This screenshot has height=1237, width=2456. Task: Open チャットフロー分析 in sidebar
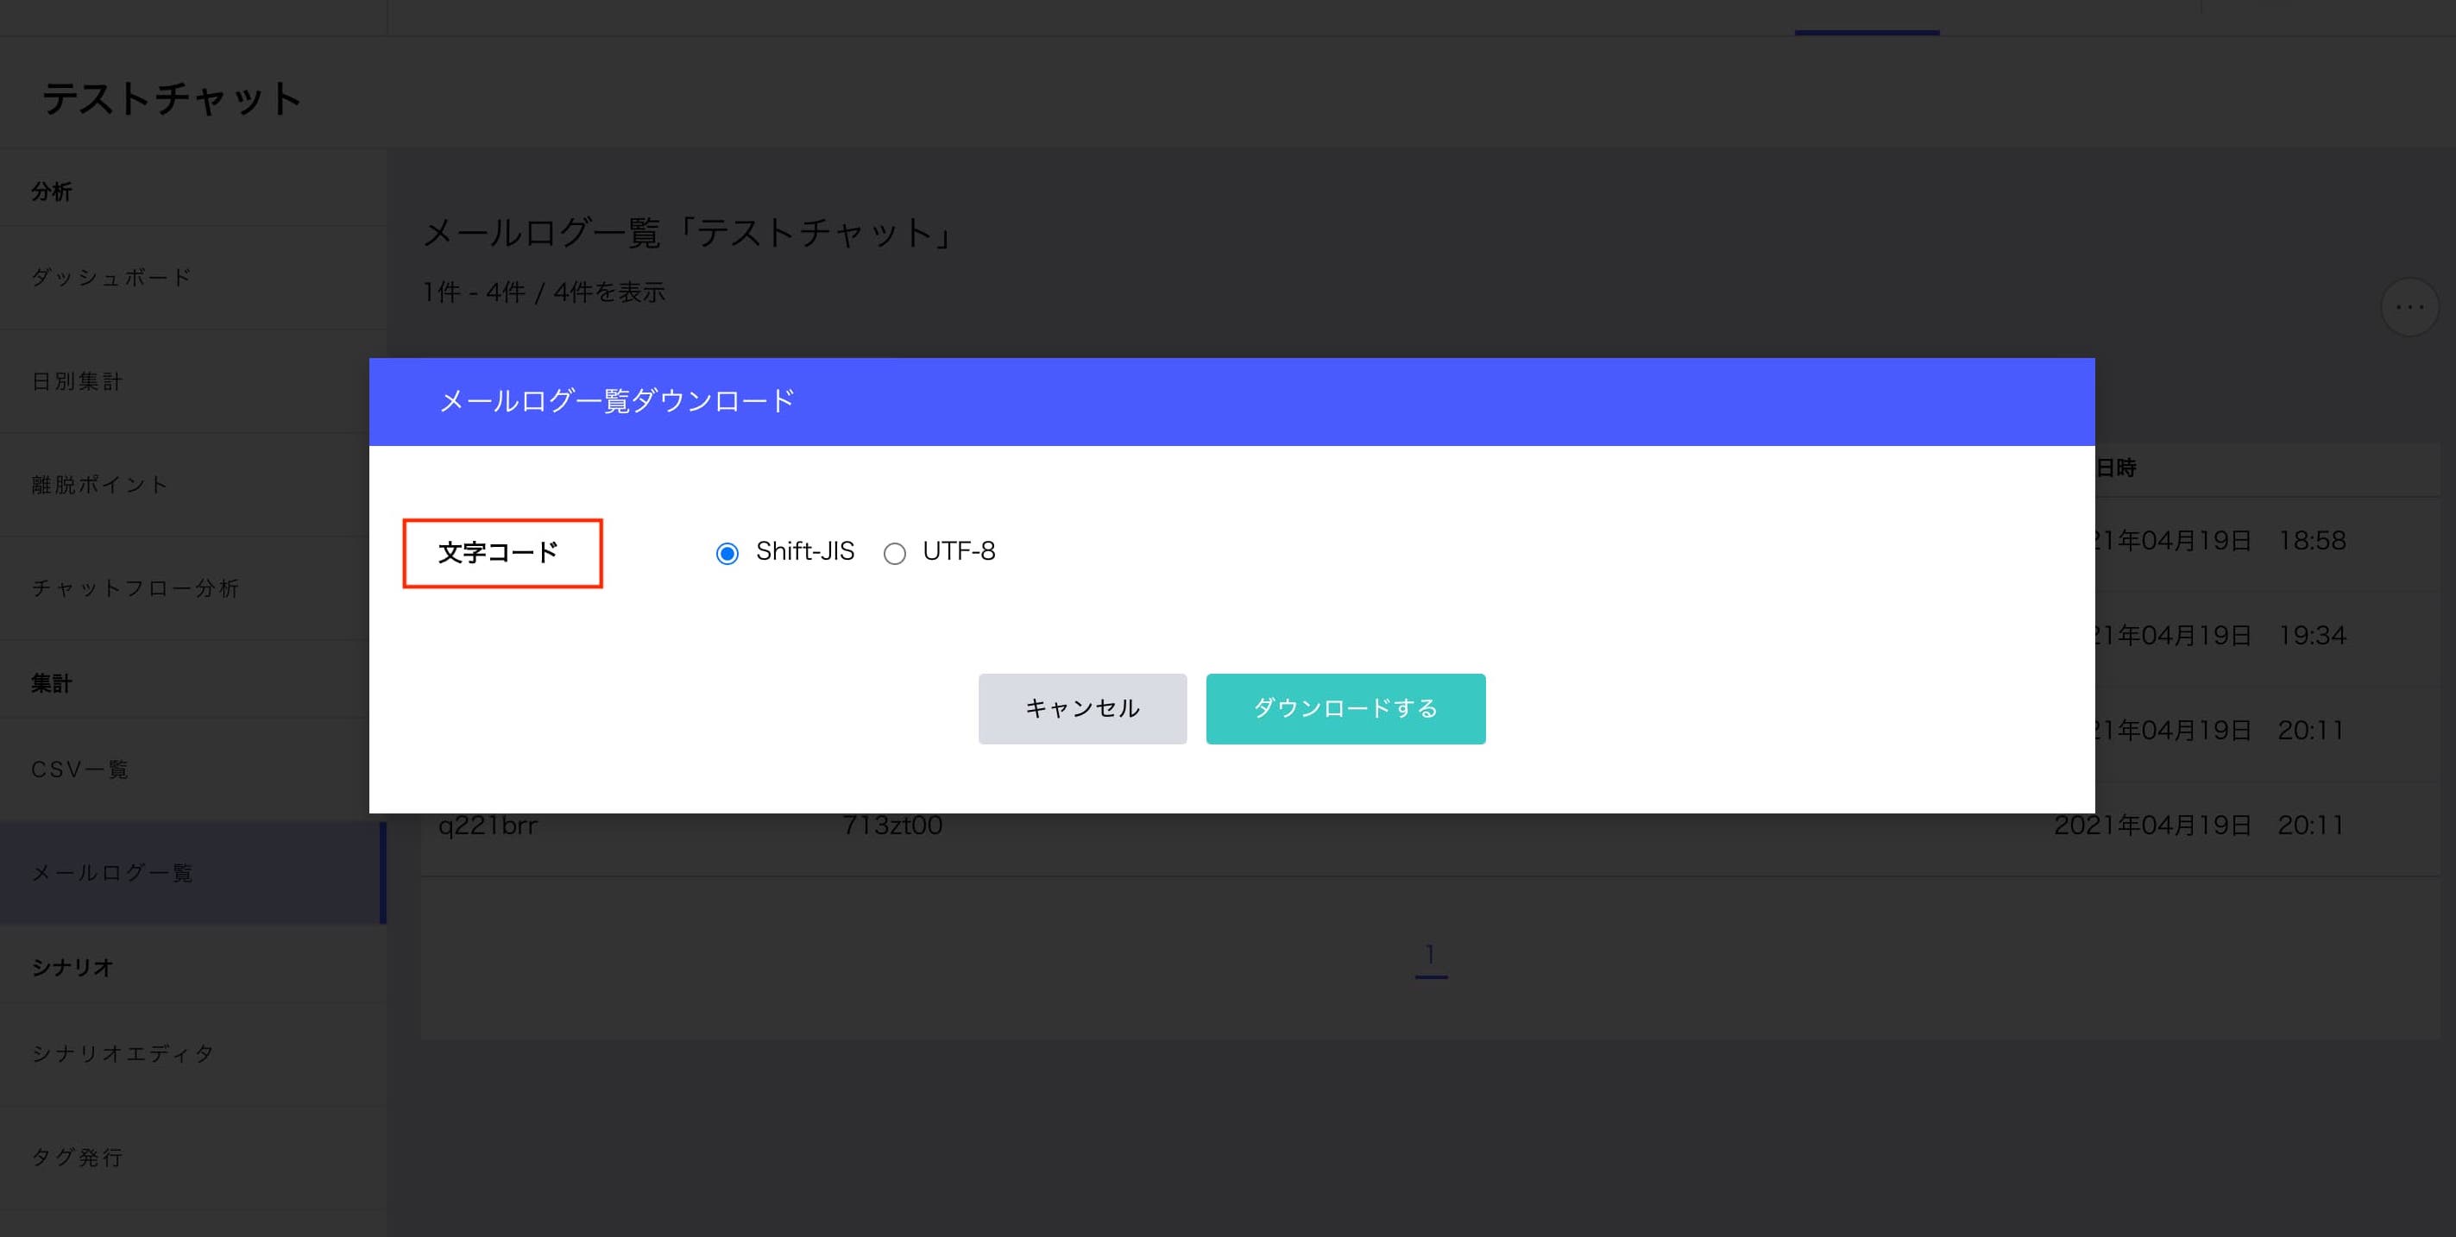pos(193,588)
